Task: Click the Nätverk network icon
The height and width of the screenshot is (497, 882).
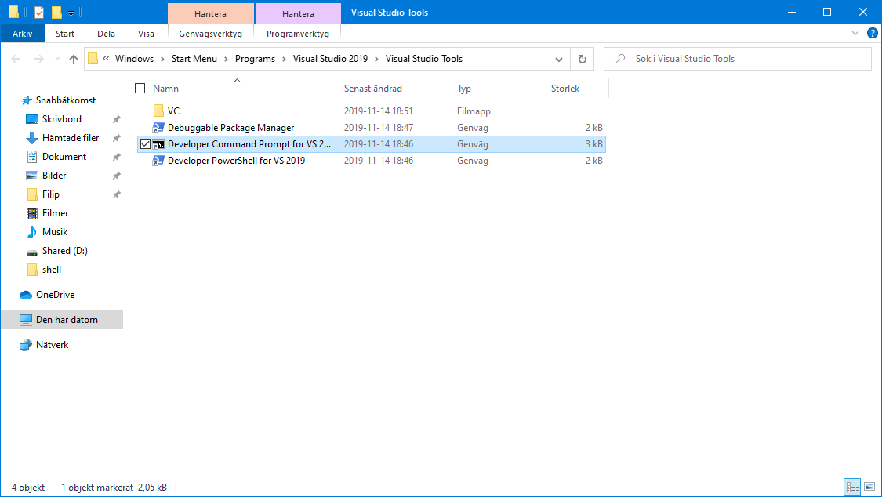Action: click(25, 345)
